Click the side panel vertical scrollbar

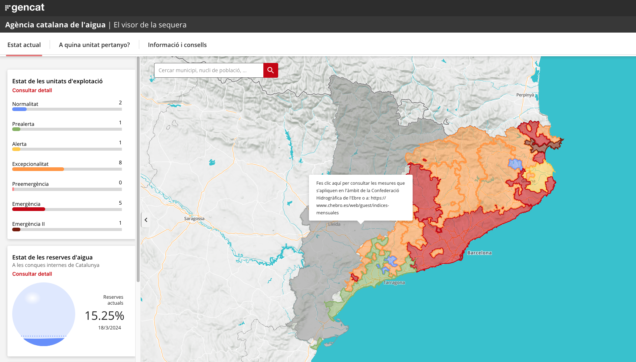138,169
